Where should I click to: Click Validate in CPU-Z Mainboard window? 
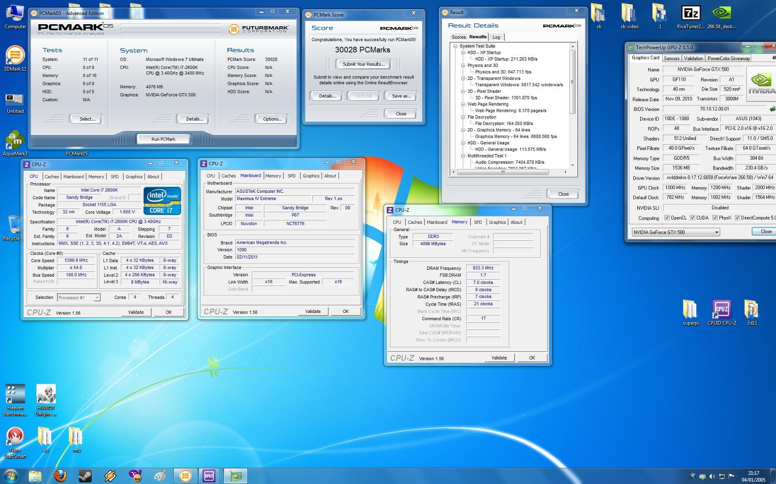[x=313, y=312]
